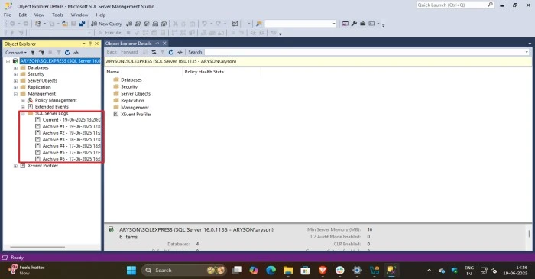Select Extended Events in Object Explorer
535x279 pixels.
(51, 107)
